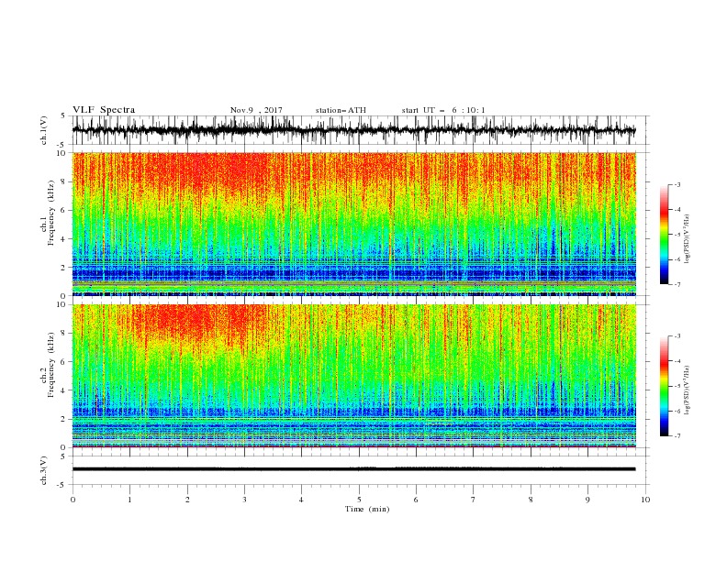Click the "6" tick on the time axis
727x561 pixels.
tap(416, 500)
